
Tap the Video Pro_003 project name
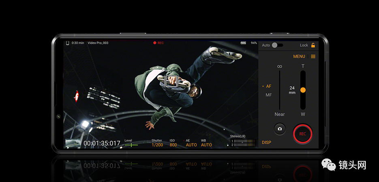tap(98, 43)
